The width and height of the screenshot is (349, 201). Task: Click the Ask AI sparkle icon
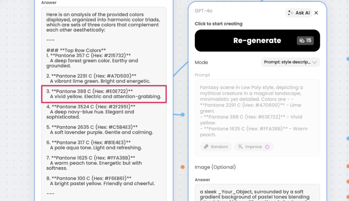(x=290, y=13)
